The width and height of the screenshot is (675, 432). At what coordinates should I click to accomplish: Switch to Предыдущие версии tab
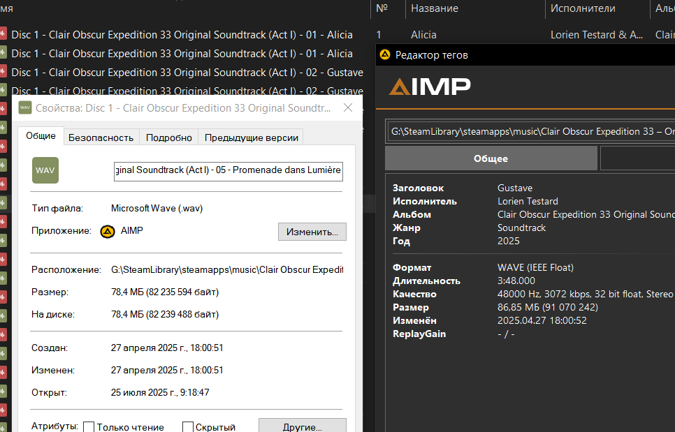pos(252,137)
